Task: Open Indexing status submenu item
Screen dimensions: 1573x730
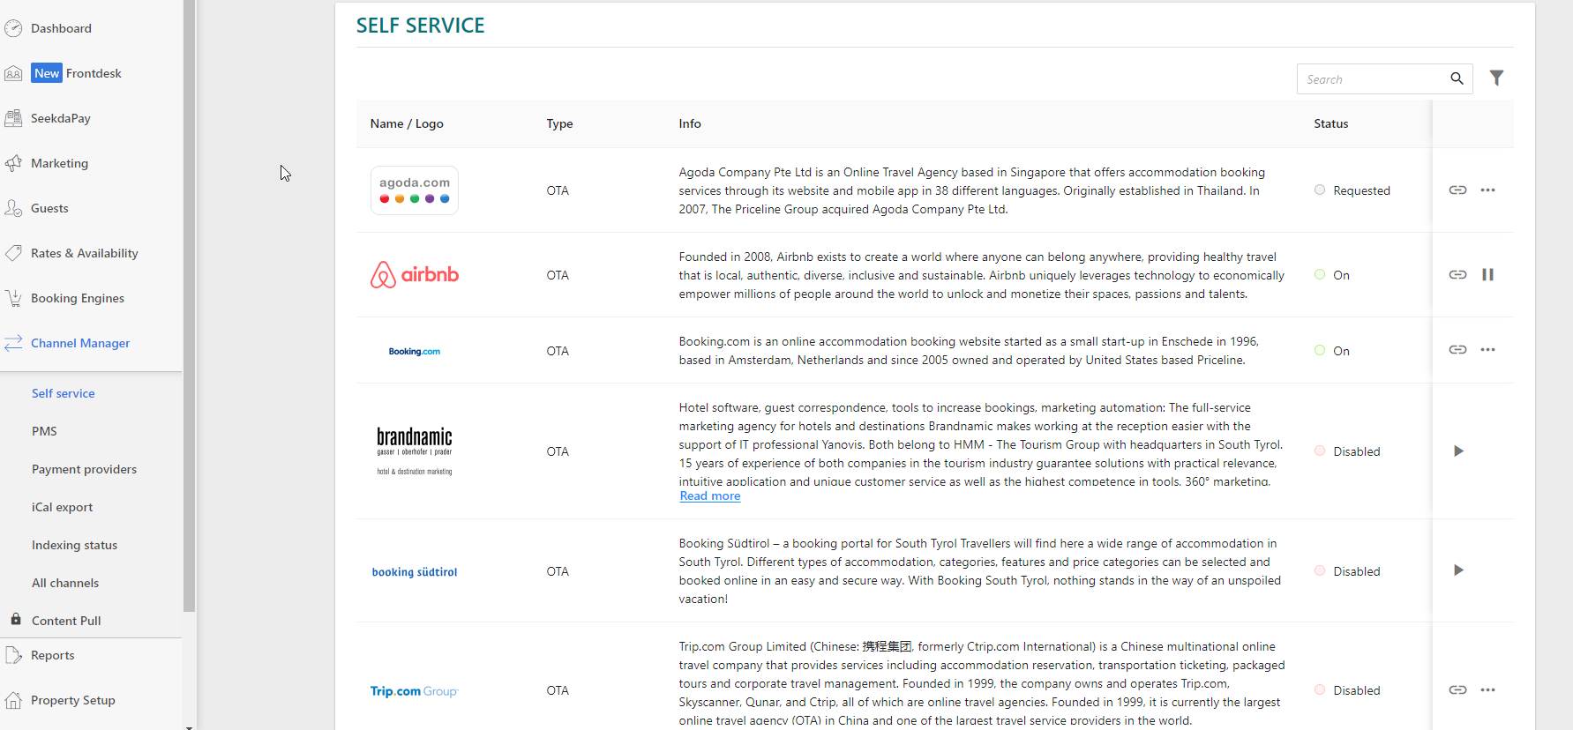Action: pos(74,545)
